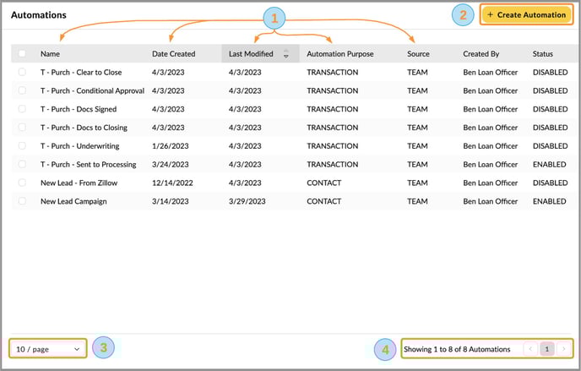Click Automation Purpose column header
581x371 pixels.
point(339,54)
